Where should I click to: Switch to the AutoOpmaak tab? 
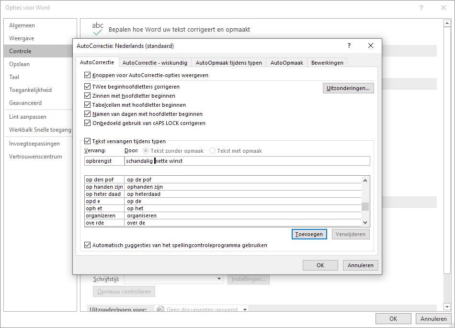pos(287,63)
